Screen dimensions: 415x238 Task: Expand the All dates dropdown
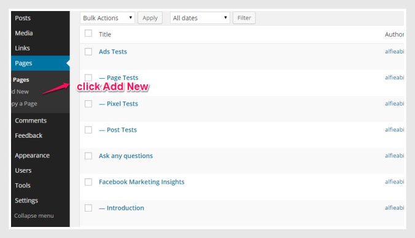tap(200, 18)
